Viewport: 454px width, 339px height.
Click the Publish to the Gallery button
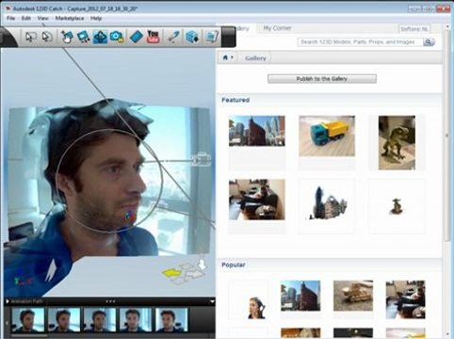[322, 79]
